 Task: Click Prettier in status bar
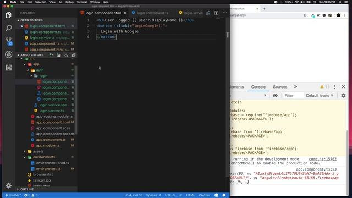[x=205, y=195]
